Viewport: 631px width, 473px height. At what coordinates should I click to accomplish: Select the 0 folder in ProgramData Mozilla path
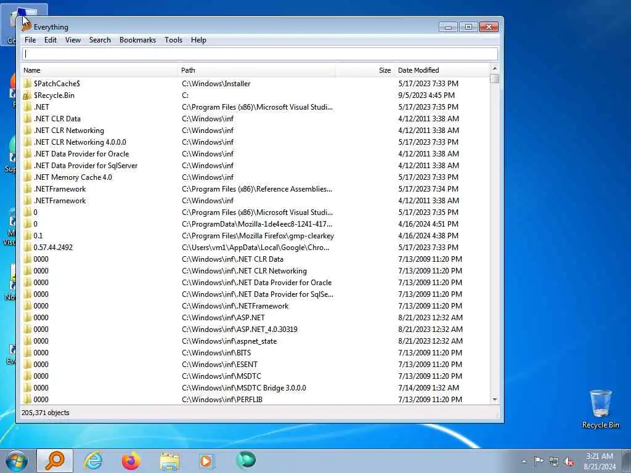tap(35, 224)
